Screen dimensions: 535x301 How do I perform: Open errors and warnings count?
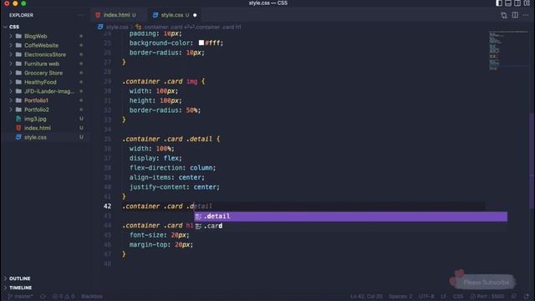tap(64, 297)
